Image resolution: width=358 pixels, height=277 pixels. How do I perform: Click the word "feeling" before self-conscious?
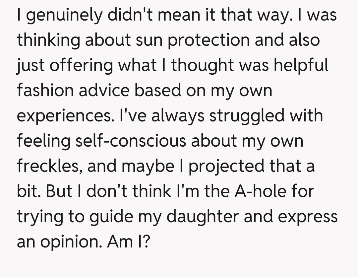click(44, 141)
